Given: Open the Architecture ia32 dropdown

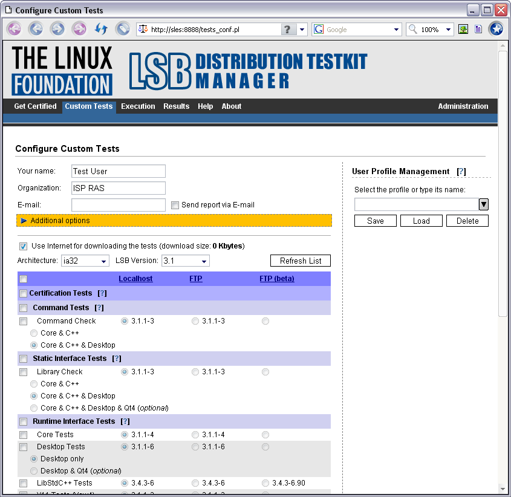Looking at the screenshot, I should point(85,261).
